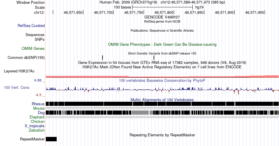Screen dimensions: 279x146
Task: Select the Rhesus alignment label
Action: [x=38, y=104]
